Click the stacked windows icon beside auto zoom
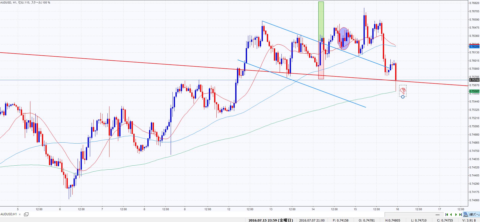 (466, 214)
